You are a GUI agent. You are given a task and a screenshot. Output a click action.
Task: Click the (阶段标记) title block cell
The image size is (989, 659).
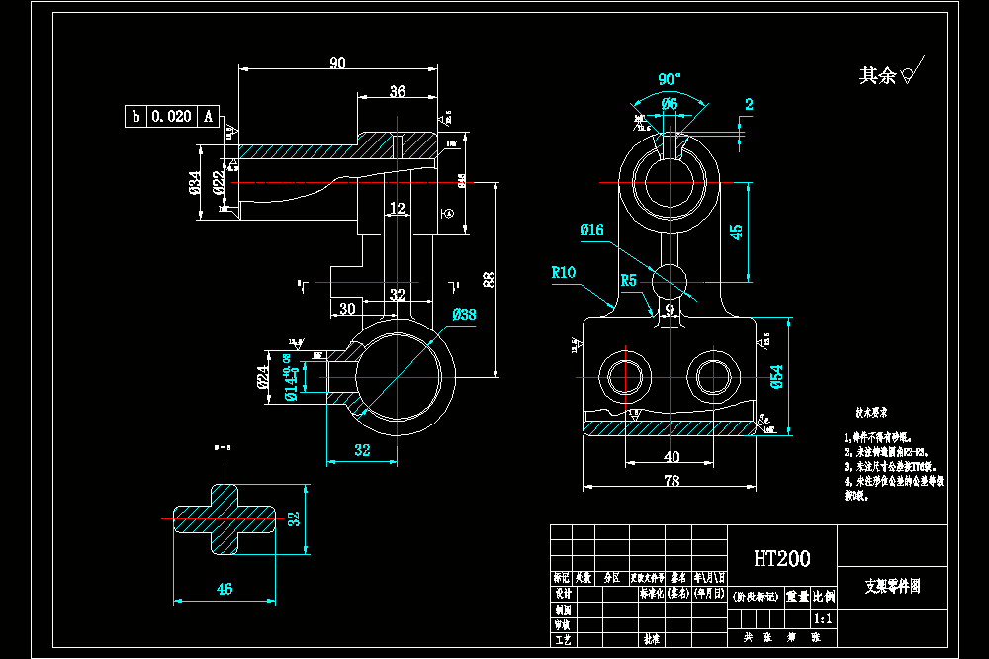[x=756, y=596]
